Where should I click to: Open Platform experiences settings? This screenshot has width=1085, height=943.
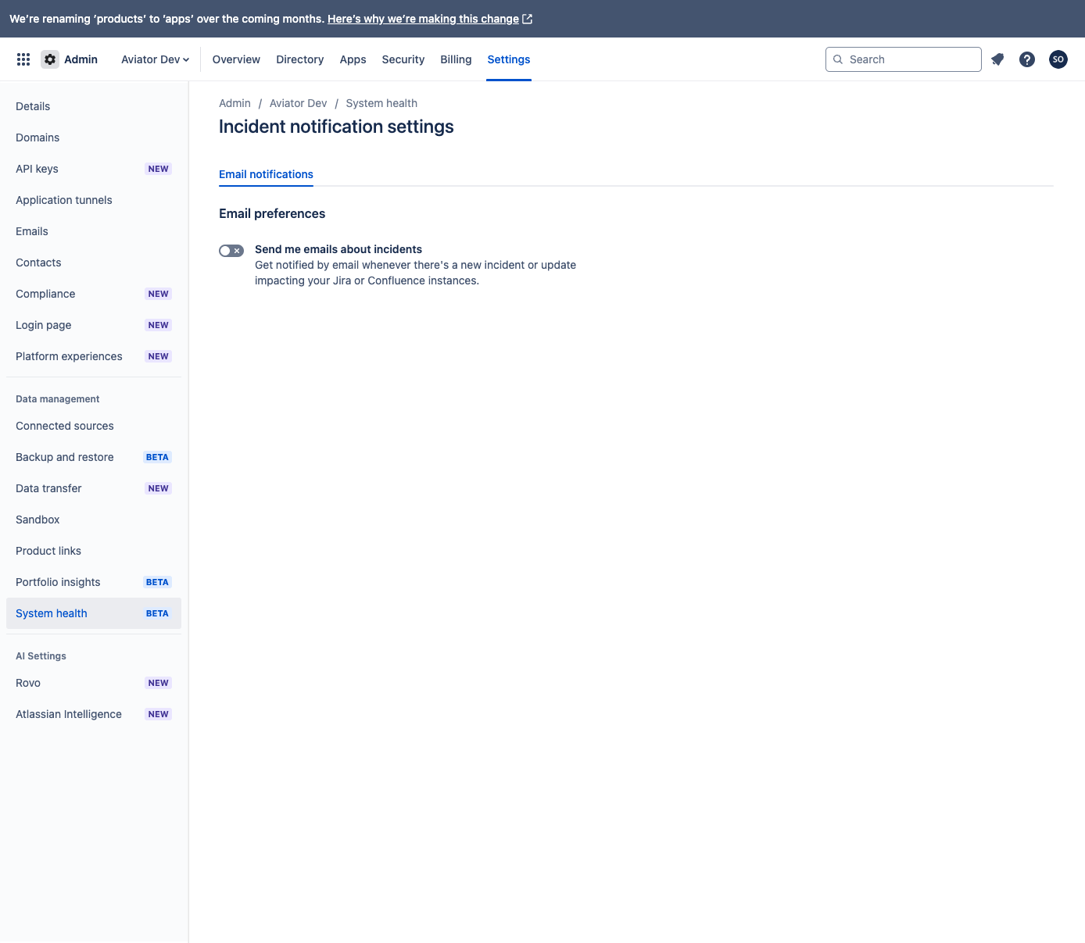click(x=94, y=356)
